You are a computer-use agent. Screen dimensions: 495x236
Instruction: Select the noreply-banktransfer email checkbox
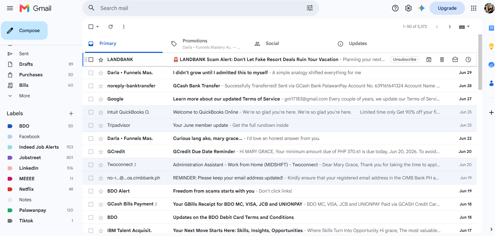[x=91, y=86]
